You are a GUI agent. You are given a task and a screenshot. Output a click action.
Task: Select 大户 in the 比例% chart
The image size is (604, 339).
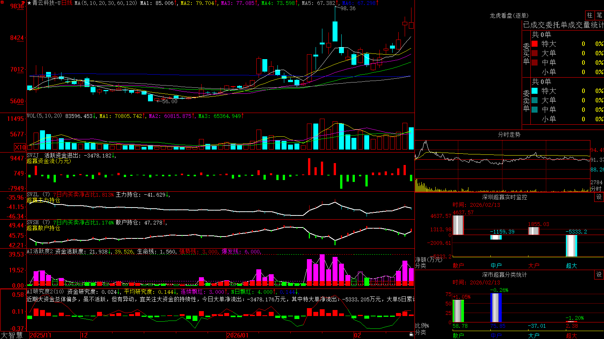click(x=534, y=335)
